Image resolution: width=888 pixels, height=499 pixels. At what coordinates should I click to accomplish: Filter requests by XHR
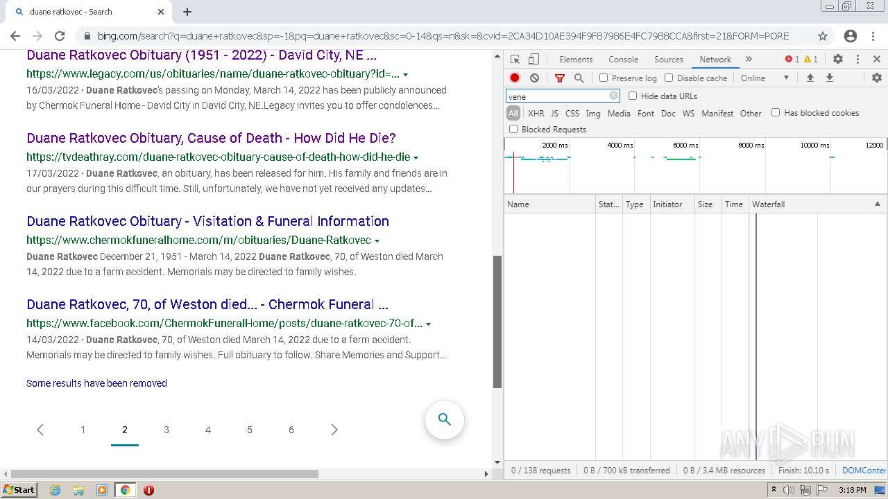pyautogui.click(x=536, y=113)
